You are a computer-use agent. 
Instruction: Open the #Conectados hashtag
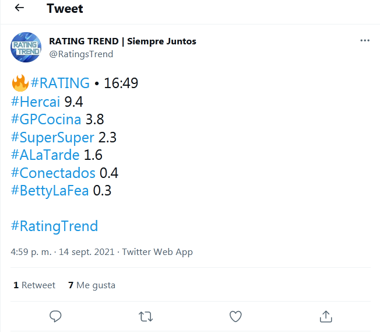coord(53,173)
